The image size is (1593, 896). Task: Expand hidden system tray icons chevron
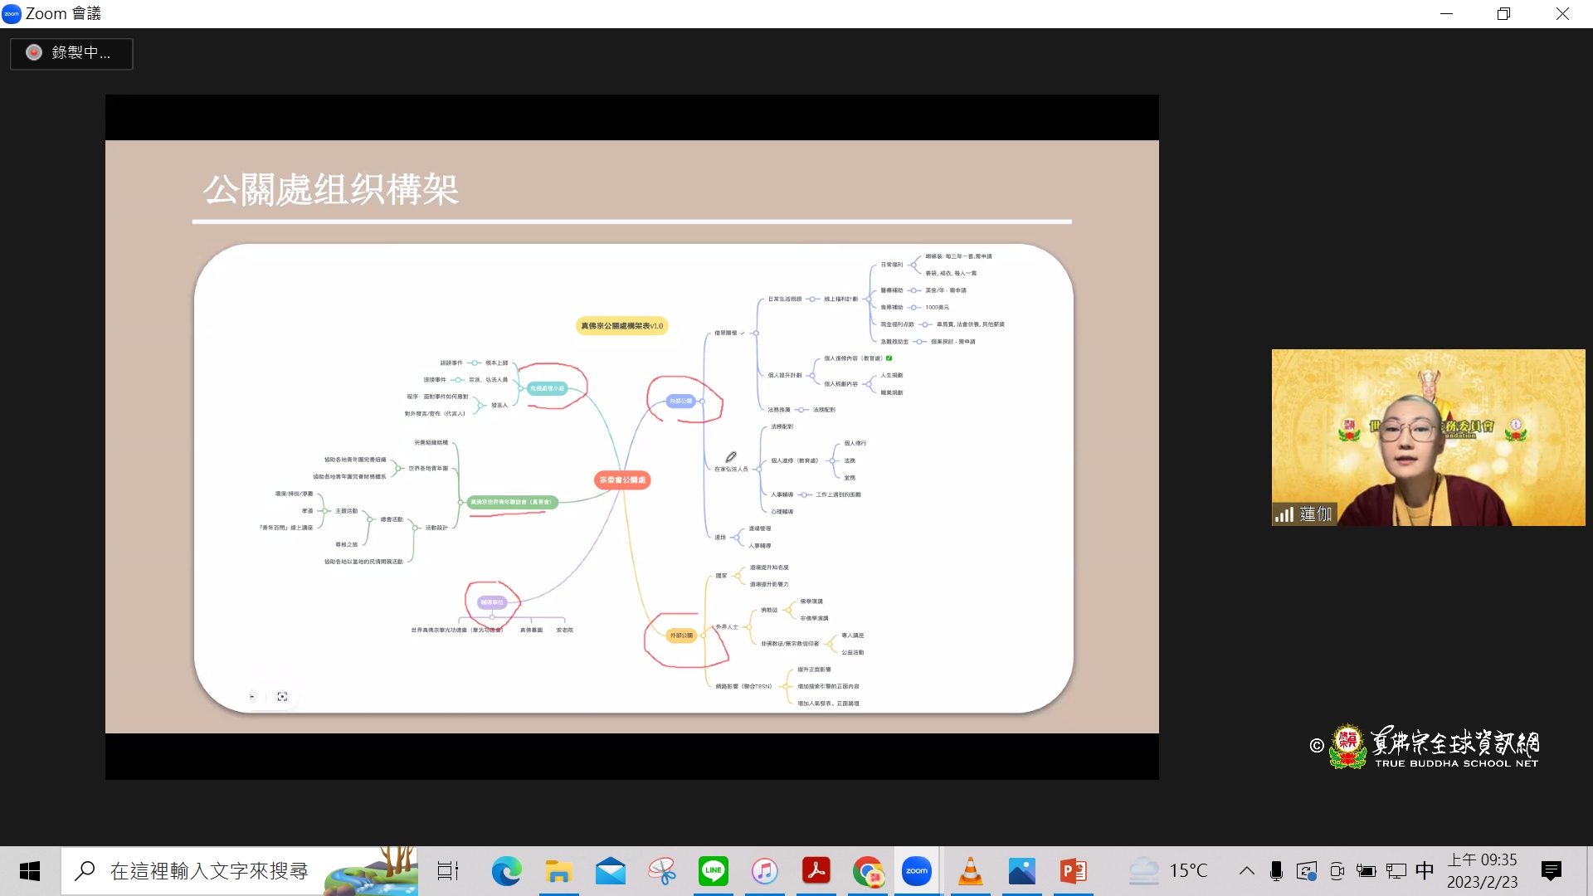(x=1246, y=871)
